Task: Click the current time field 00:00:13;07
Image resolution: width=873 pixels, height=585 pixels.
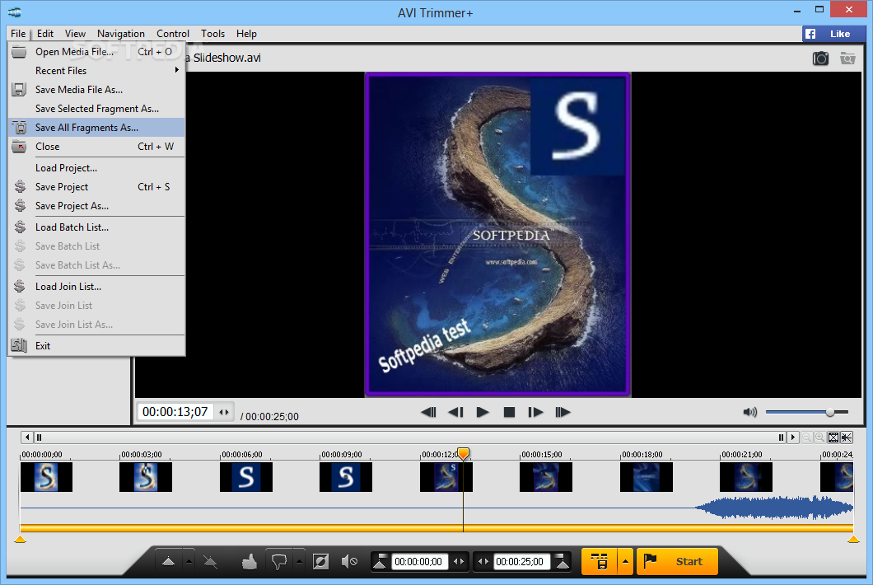Action: 175,412
